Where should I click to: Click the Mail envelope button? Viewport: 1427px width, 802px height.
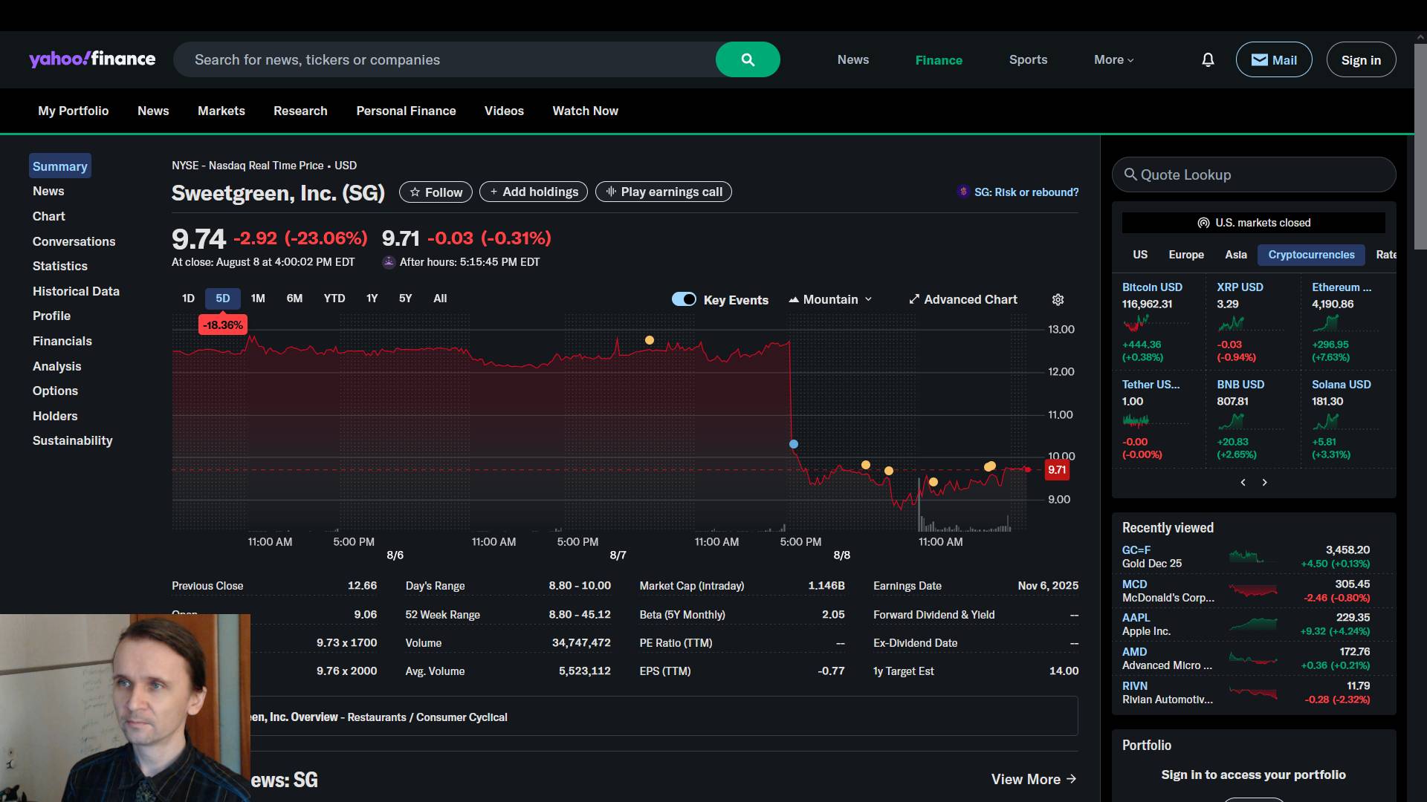(1273, 59)
